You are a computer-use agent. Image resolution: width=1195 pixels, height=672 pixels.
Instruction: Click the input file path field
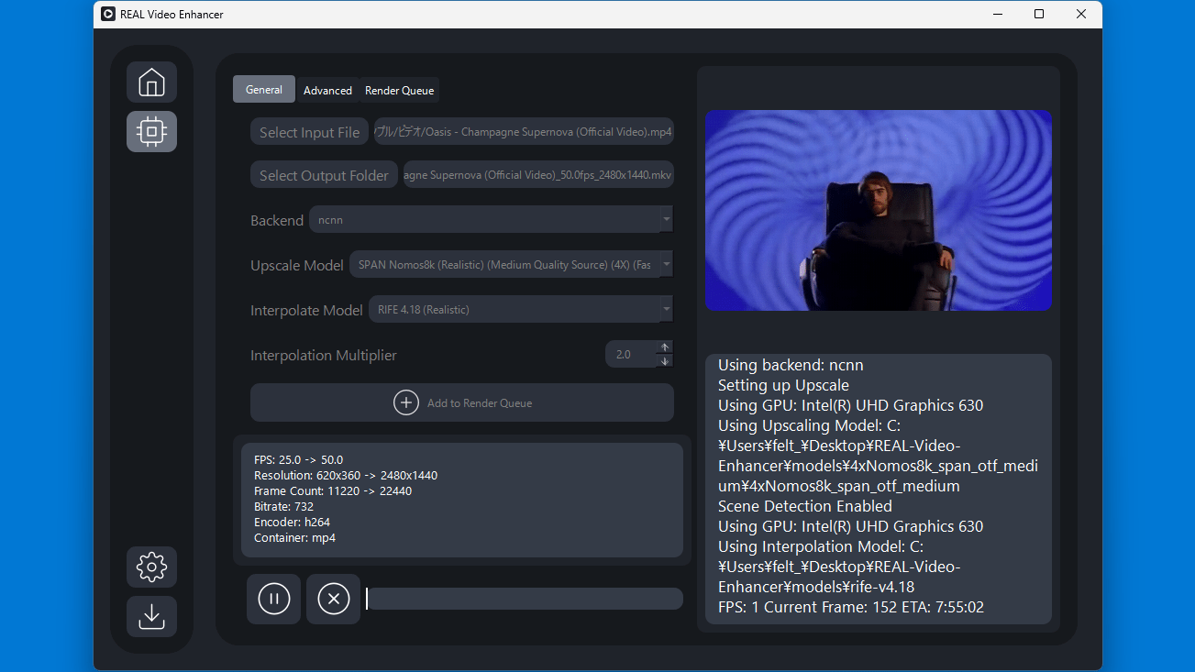coord(524,131)
